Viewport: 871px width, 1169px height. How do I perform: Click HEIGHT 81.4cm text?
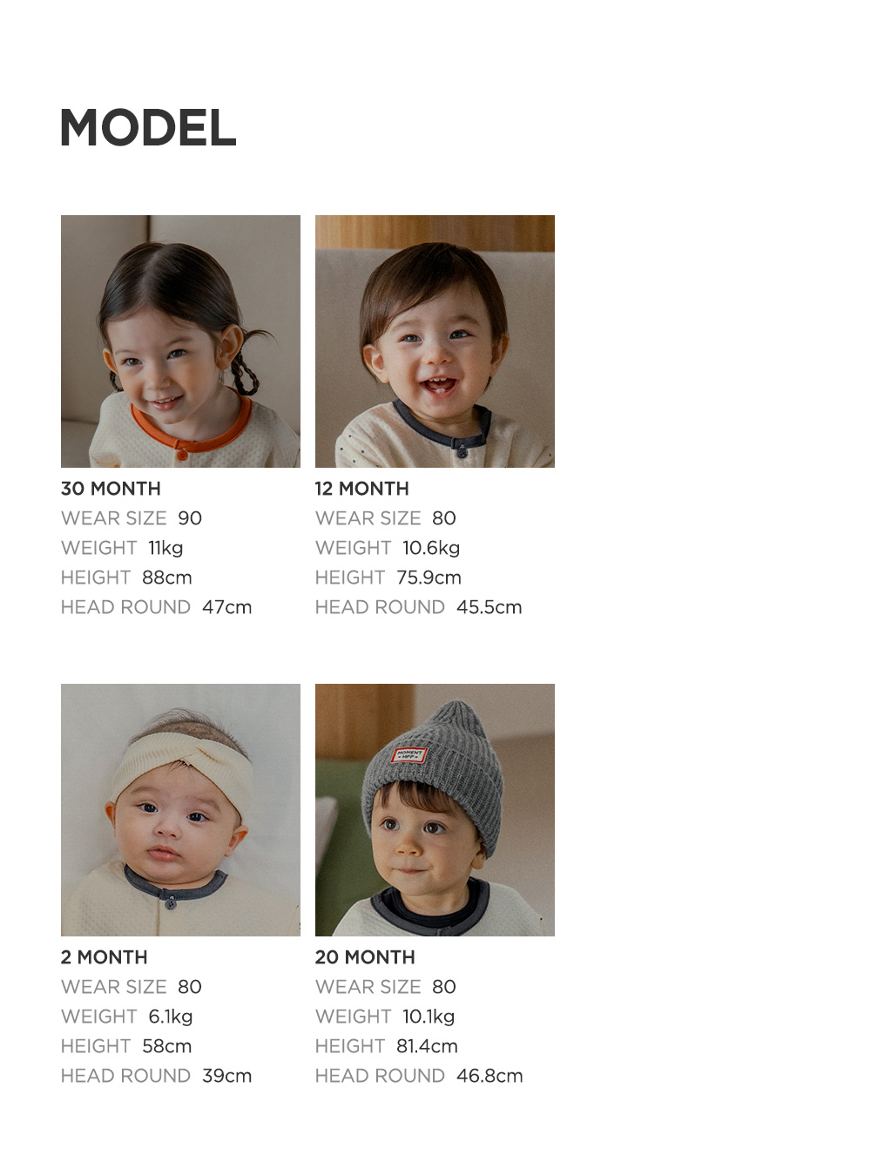coord(387,1046)
